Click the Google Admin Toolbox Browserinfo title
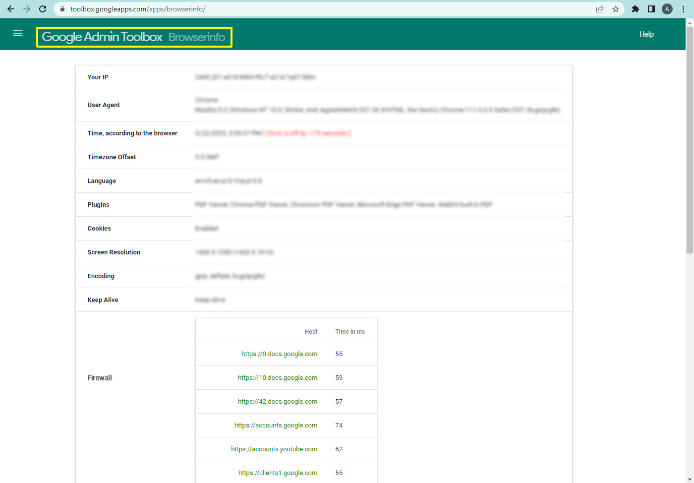 click(x=134, y=37)
